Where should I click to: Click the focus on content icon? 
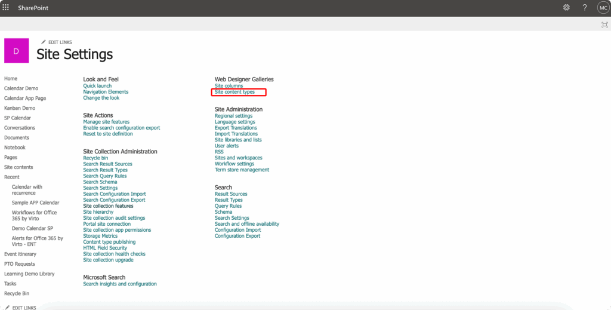[604, 24]
